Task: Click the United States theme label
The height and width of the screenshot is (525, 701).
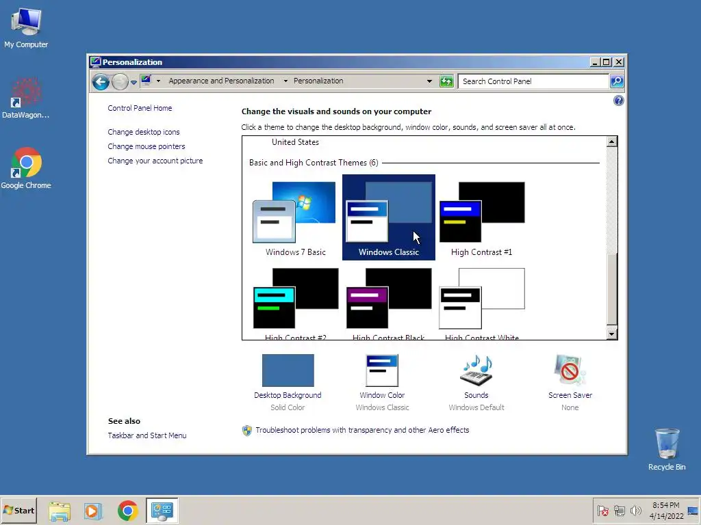Action: [x=296, y=142]
